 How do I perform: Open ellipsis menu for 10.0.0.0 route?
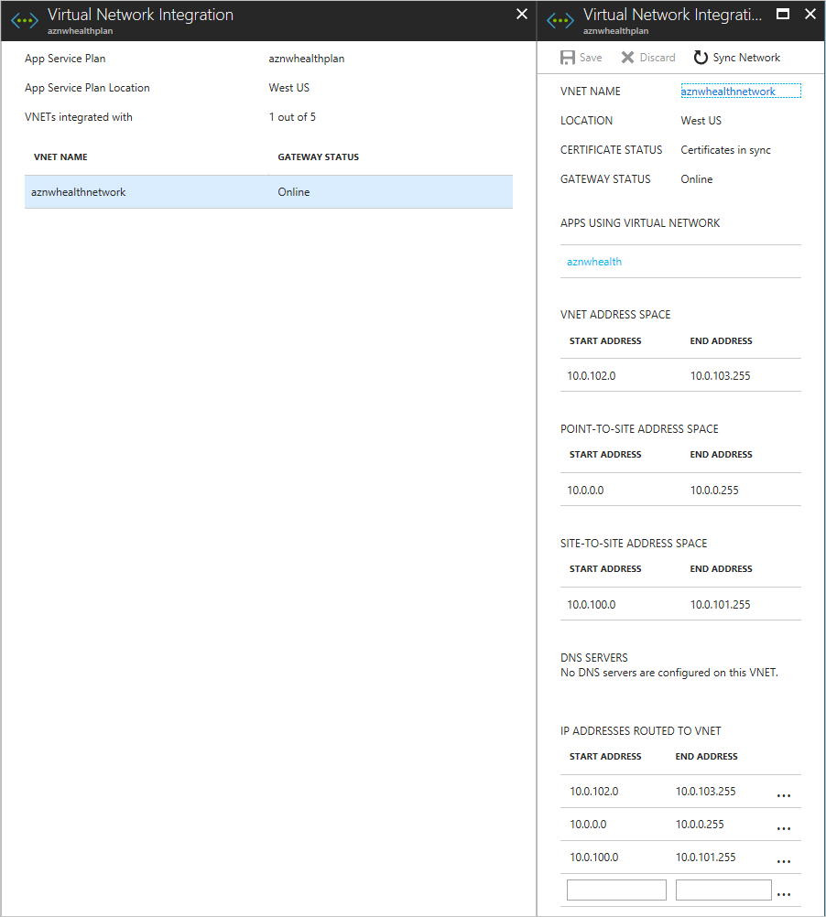click(784, 829)
